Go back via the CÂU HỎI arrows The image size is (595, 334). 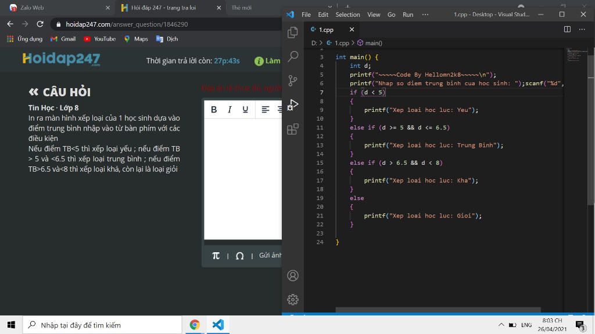click(x=33, y=92)
